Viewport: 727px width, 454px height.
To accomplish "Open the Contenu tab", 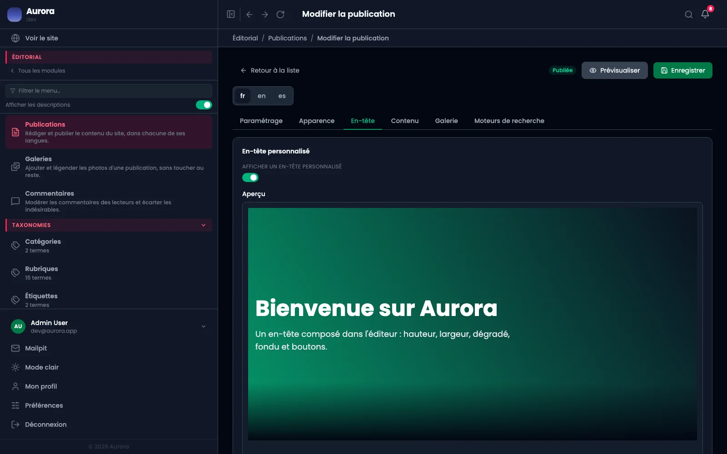I will click(x=405, y=121).
